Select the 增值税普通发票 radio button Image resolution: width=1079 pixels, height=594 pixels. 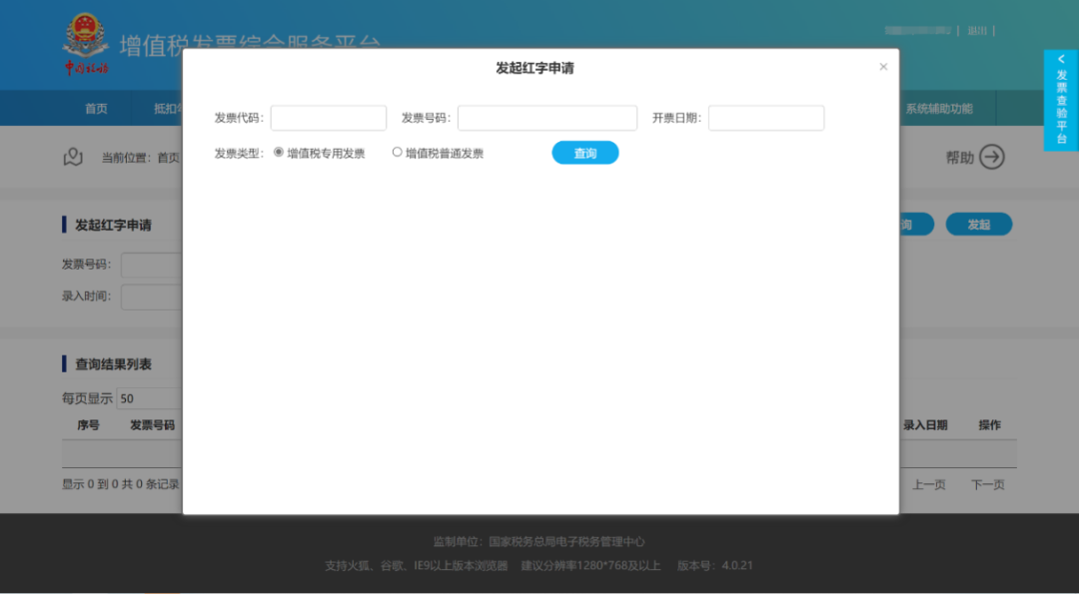click(397, 153)
